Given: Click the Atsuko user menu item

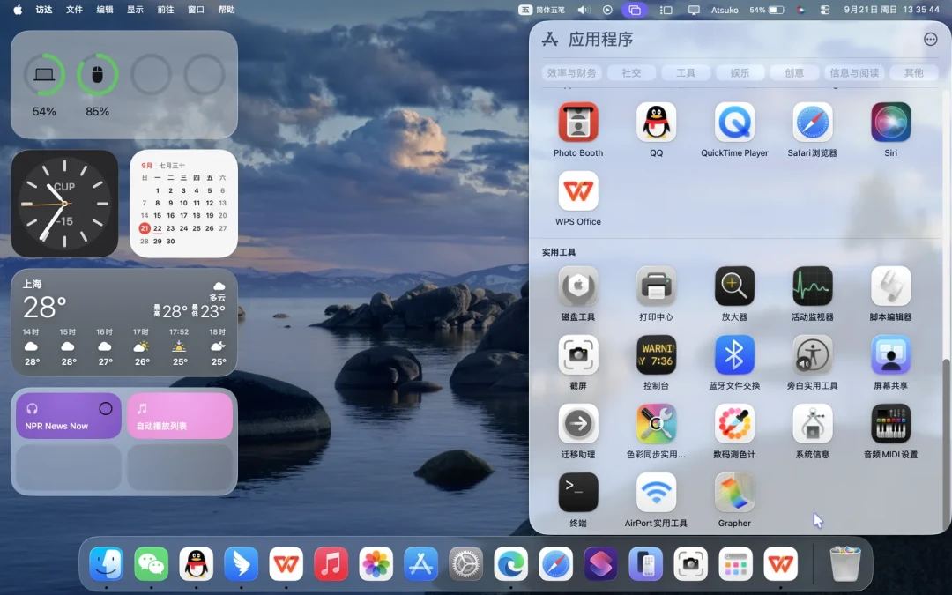Looking at the screenshot, I should click(725, 10).
